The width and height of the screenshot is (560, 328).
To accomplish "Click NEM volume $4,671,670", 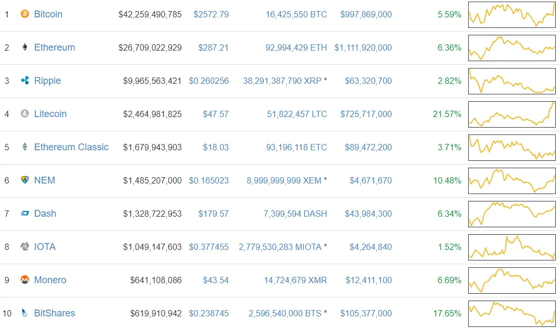I will tap(371, 180).
